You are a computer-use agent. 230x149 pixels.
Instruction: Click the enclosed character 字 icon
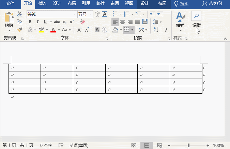pyautogui.click(x=105, y=30)
